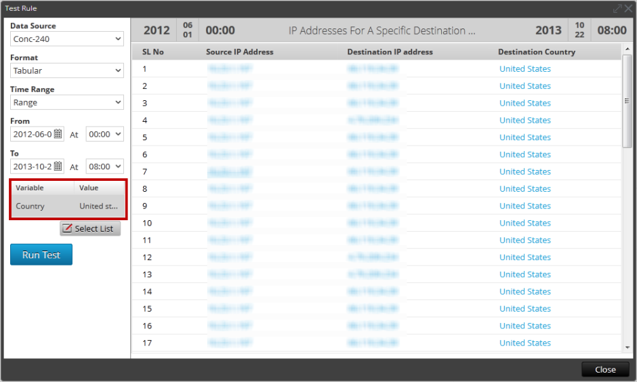637x382 pixels.
Task: Click the source IP link in row 3
Action: point(230,103)
